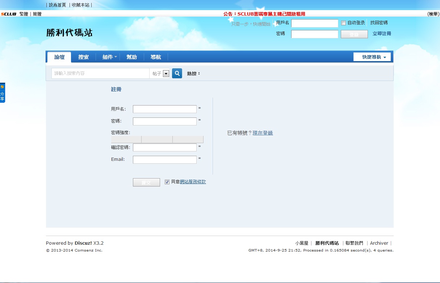
Task: Follow the 現在登錄 login link
Action: coord(263,133)
